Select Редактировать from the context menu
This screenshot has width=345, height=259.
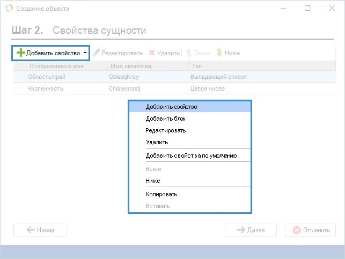tap(190, 131)
